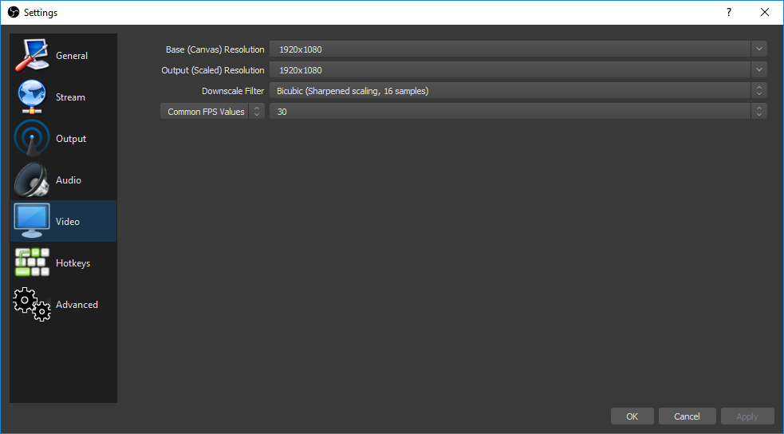Click the Output broadcast antenna icon
This screenshot has width=784, height=434.
31,139
